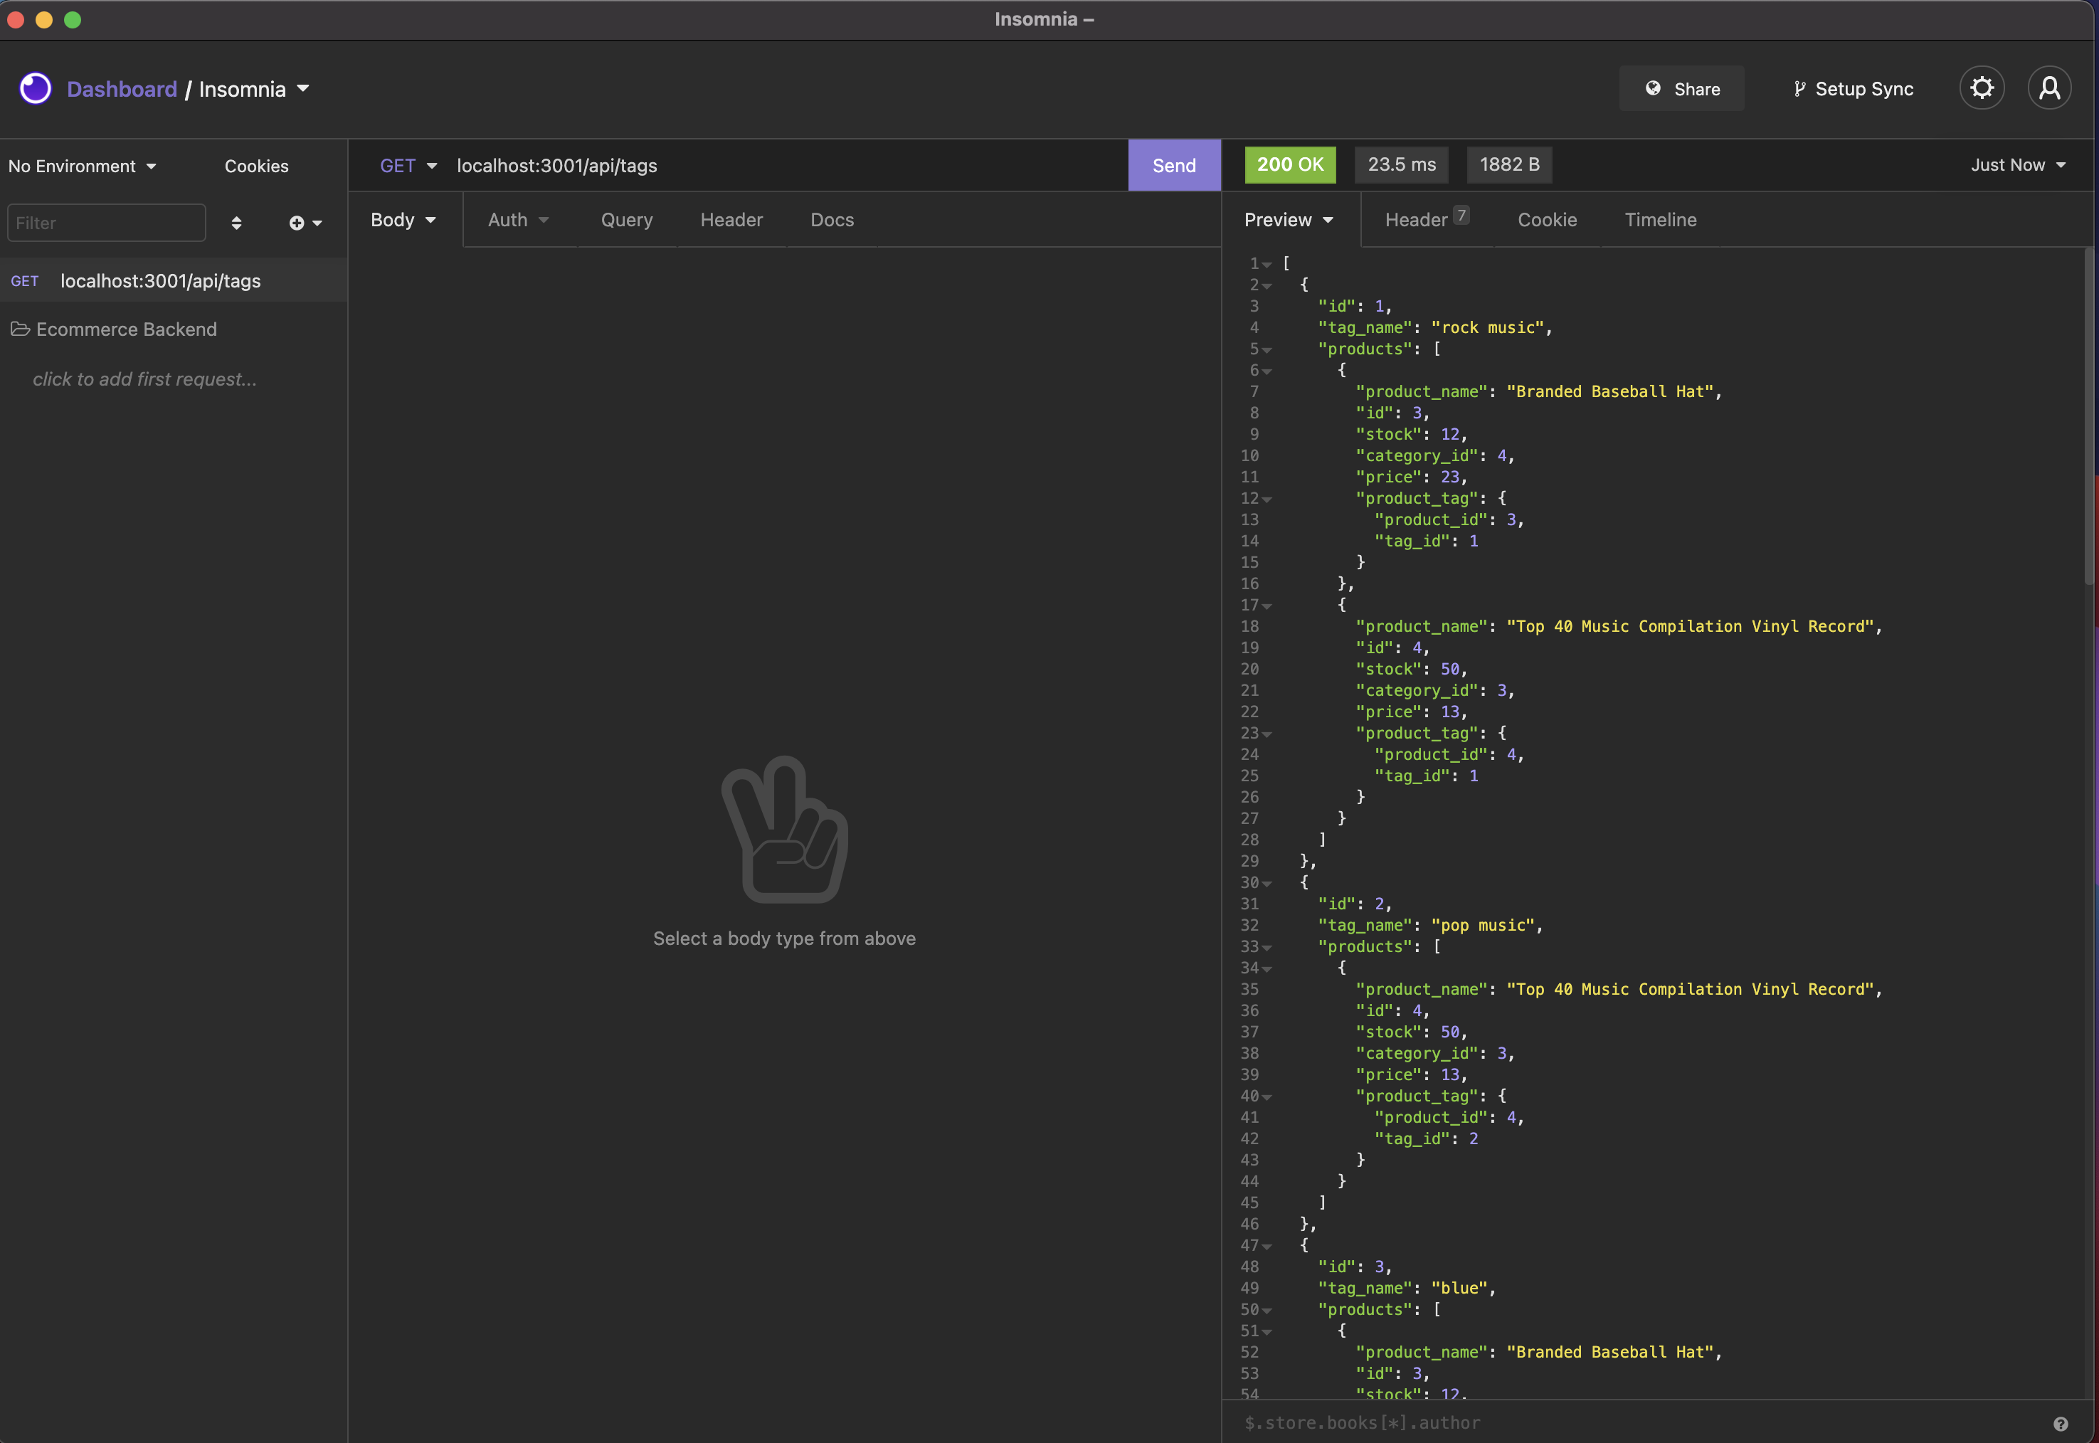The width and height of the screenshot is (2099, 1443).
Task: Switch to the Auth tab
Action: pos(518,220)
